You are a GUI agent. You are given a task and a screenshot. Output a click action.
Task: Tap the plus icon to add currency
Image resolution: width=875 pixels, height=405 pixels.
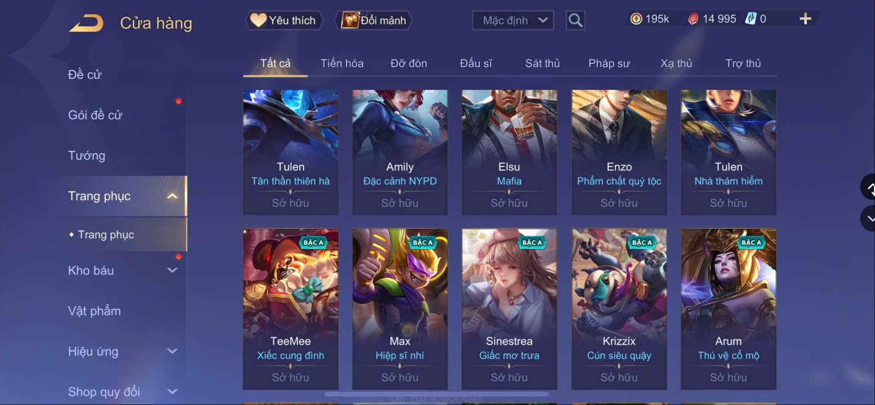(x=805, y=19)
